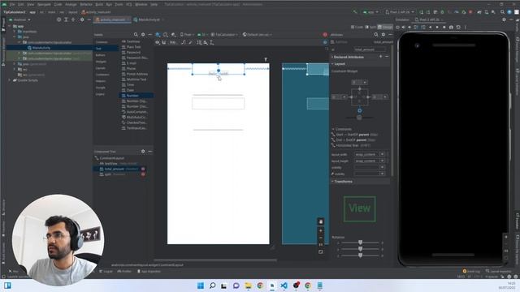Open TipCalculator theme dropdown

tap(224, 34)
